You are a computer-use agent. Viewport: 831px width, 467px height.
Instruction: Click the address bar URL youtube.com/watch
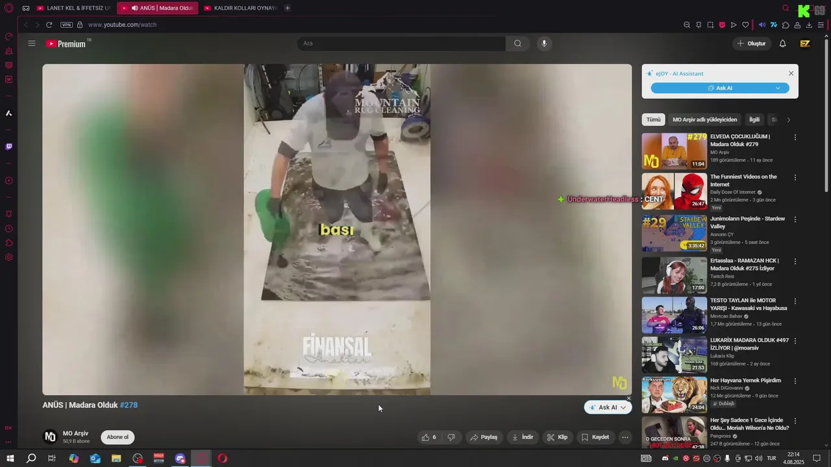pyautogui.click(x=122, y=25)
